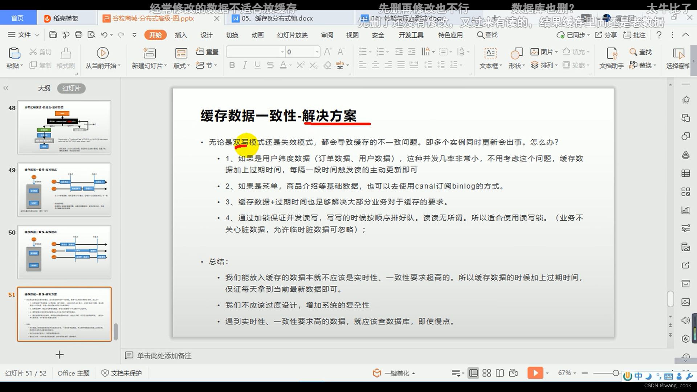The image size is (697, 392).
Task: Click the speaker icon in the right sidebar
Action: 685,320
